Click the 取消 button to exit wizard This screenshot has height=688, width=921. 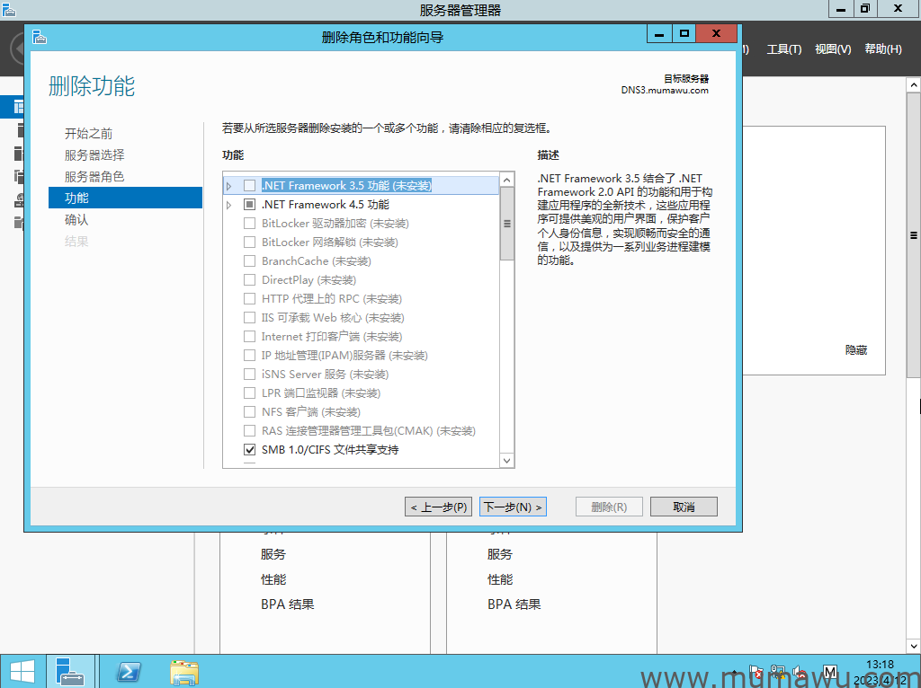(x=683, y=506)
